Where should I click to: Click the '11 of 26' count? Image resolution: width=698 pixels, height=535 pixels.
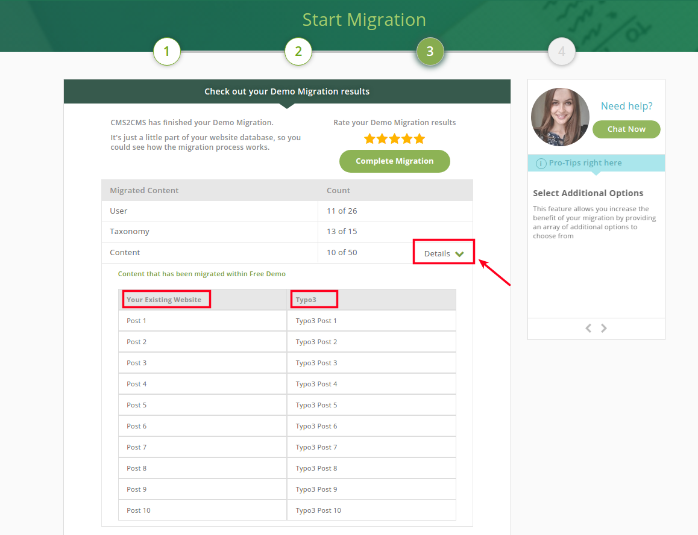(342, 211)
